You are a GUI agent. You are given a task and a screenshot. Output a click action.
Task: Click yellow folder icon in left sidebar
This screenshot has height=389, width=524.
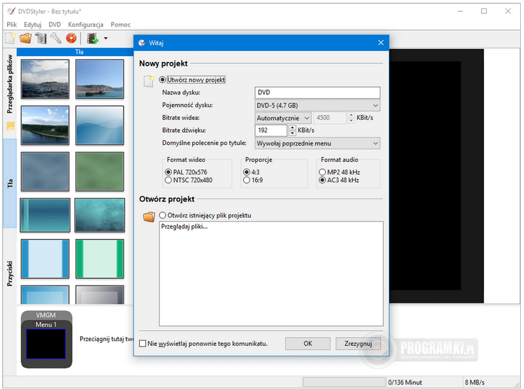click(10, 126)
